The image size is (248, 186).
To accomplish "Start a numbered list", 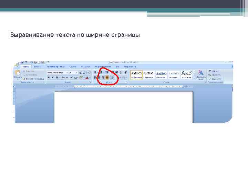I will 101,73.
